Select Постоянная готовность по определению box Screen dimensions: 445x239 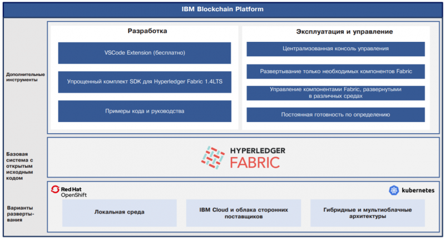[336, 115]
